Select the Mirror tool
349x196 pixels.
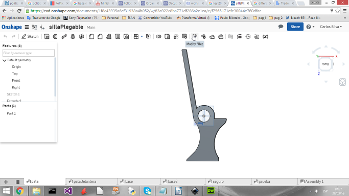pyautogui.click(x=149, y=36)
